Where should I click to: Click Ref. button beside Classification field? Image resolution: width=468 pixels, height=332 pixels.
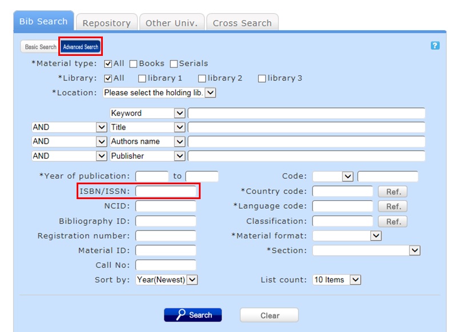(x=393, y=221)
